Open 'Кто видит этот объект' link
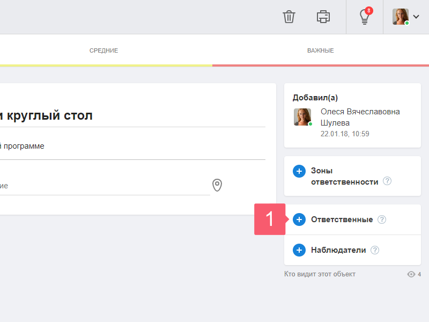The width and height of the screenshot is (429, 322). [x=320, y=274]
